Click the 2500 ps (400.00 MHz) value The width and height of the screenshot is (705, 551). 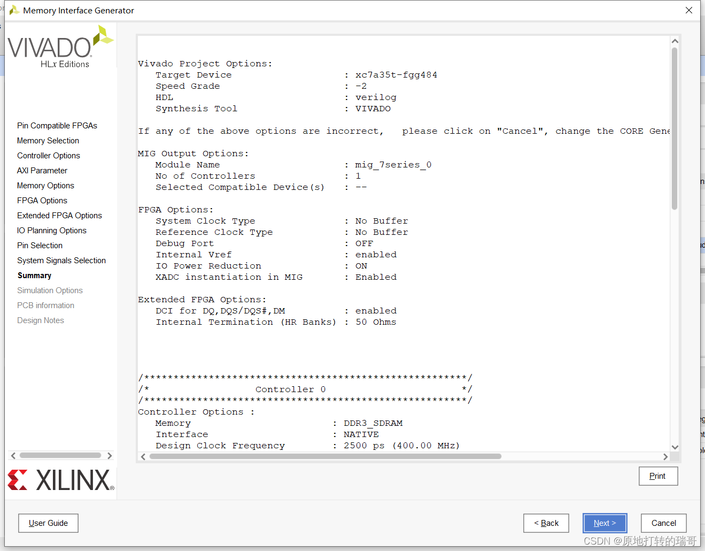click(401, 446)
